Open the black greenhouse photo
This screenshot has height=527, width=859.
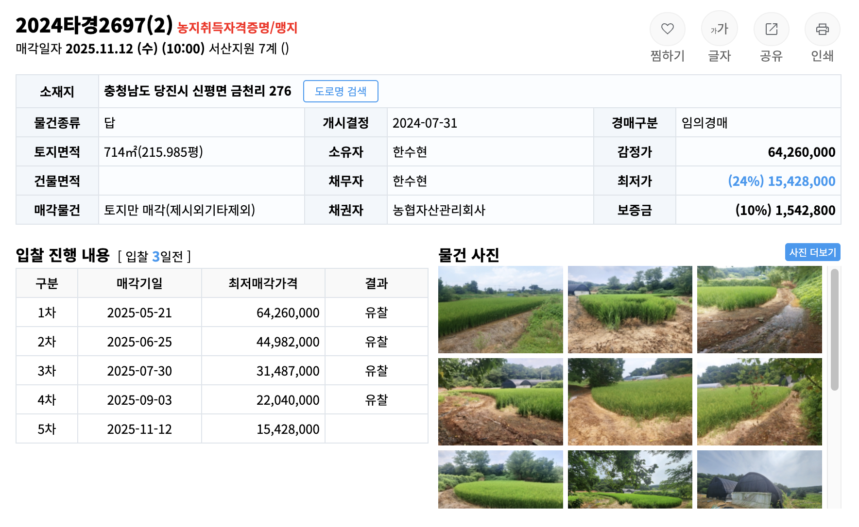pyautogui.click(x=759, y=479)
